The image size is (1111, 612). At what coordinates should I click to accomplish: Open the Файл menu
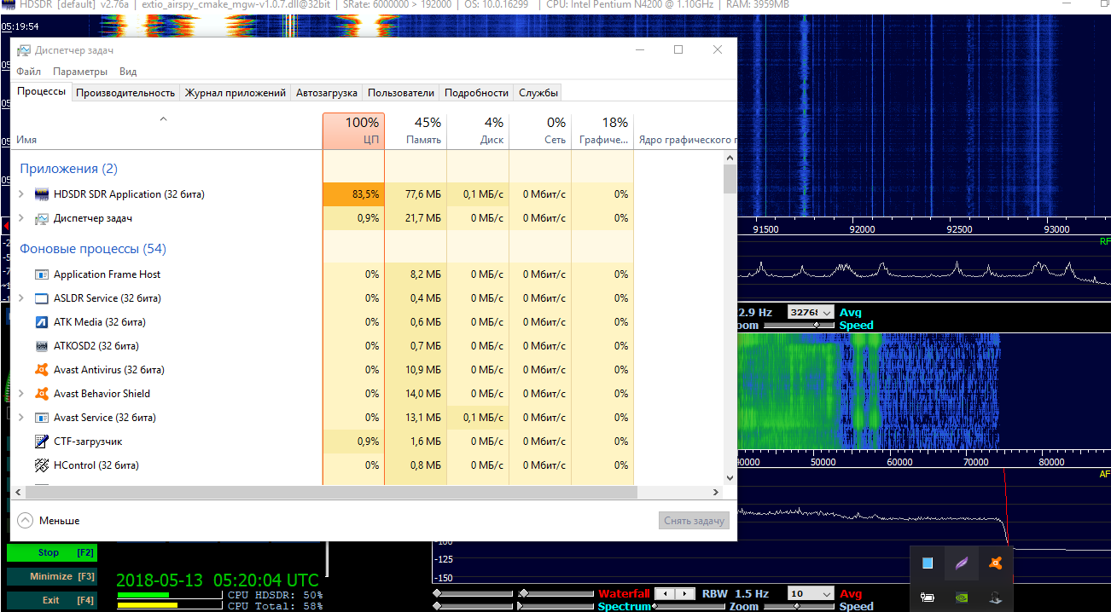28,72
